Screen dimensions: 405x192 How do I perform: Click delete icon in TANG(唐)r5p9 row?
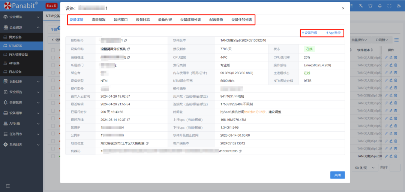point(396,156)
